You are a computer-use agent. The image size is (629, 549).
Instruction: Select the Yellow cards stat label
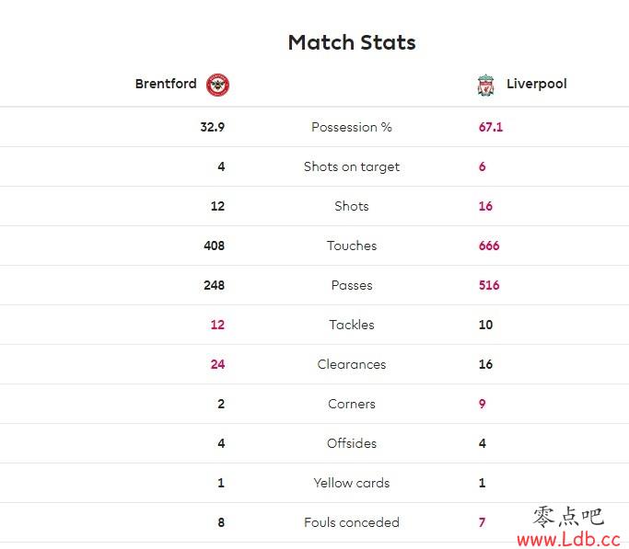352,483
